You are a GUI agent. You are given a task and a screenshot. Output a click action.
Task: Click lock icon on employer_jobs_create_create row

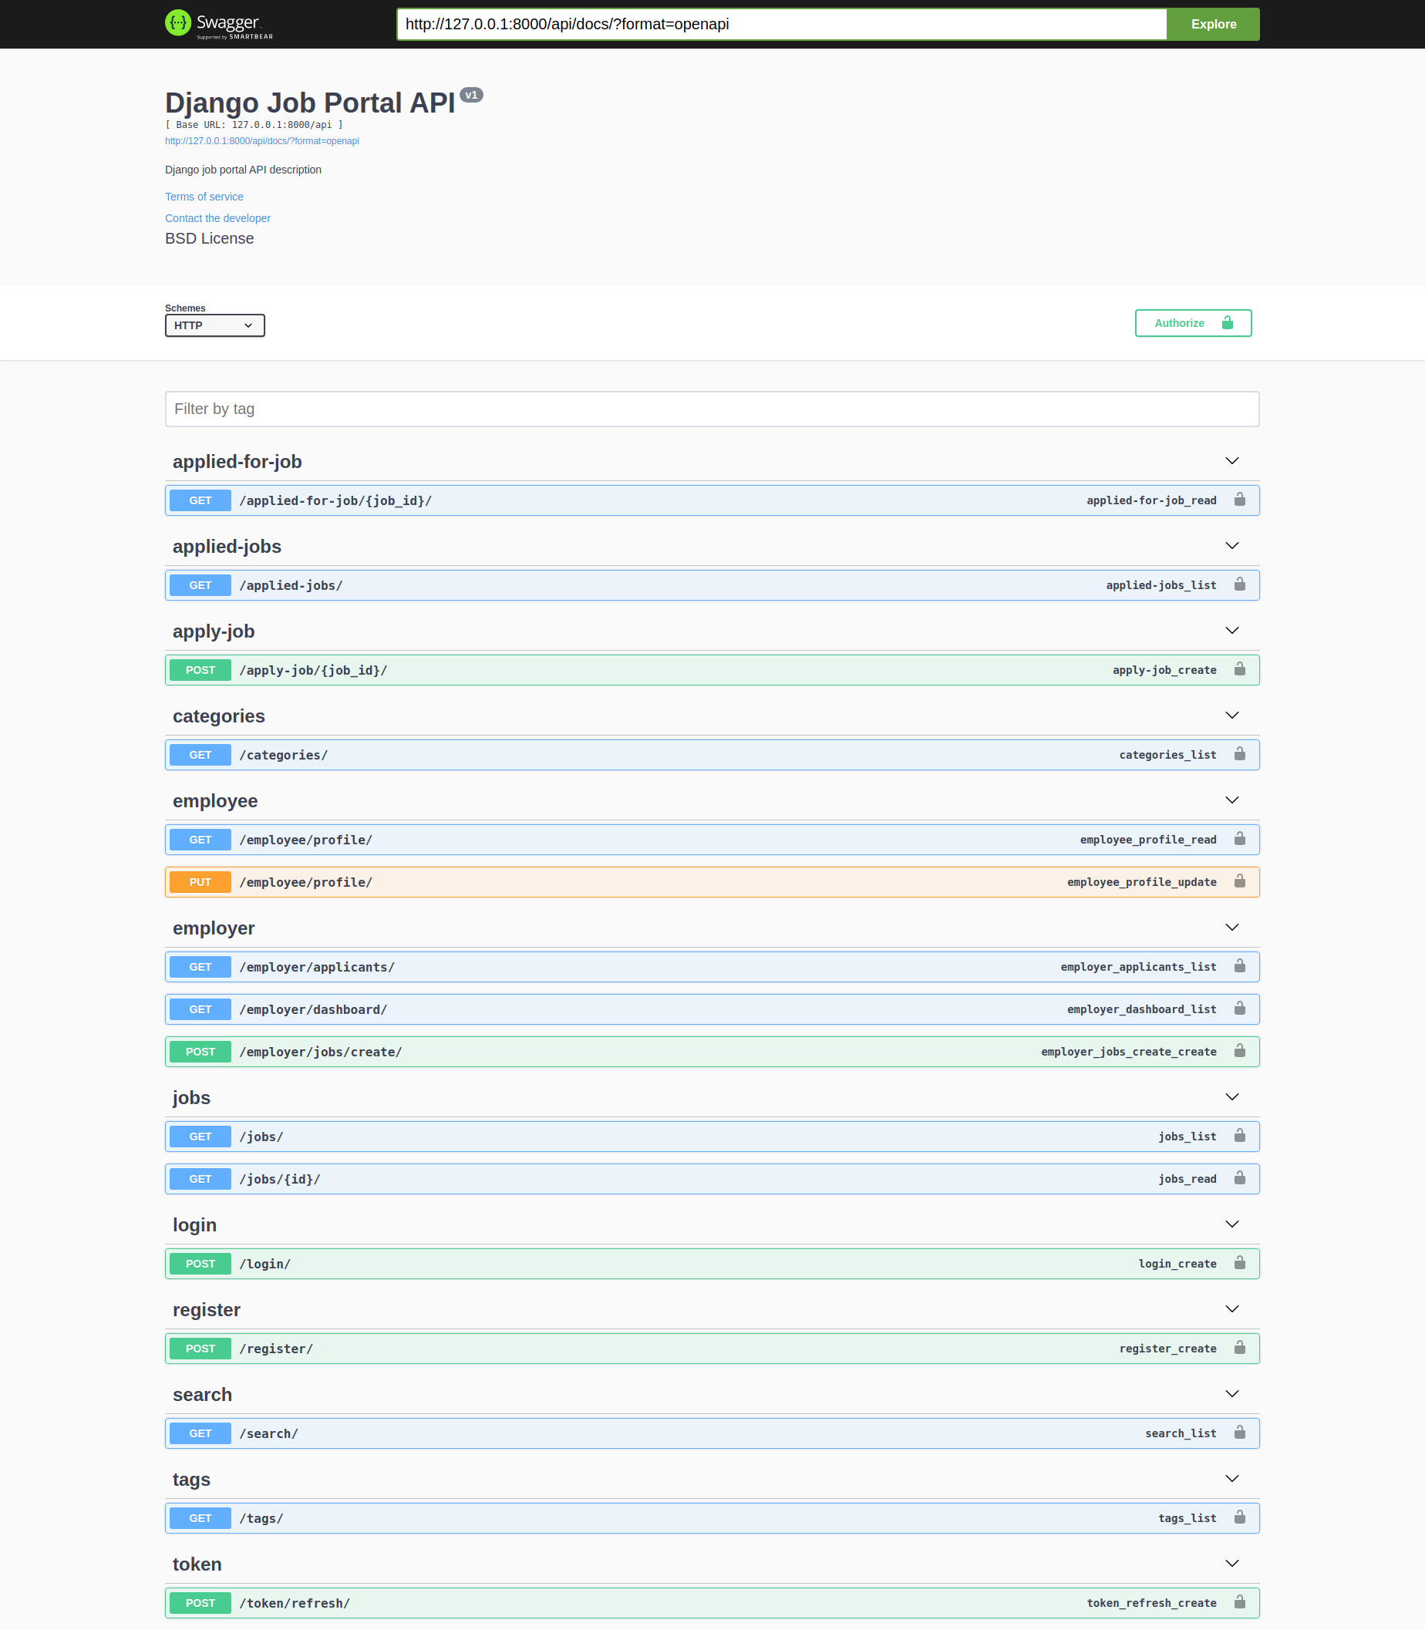[x=1240, y=1051]
